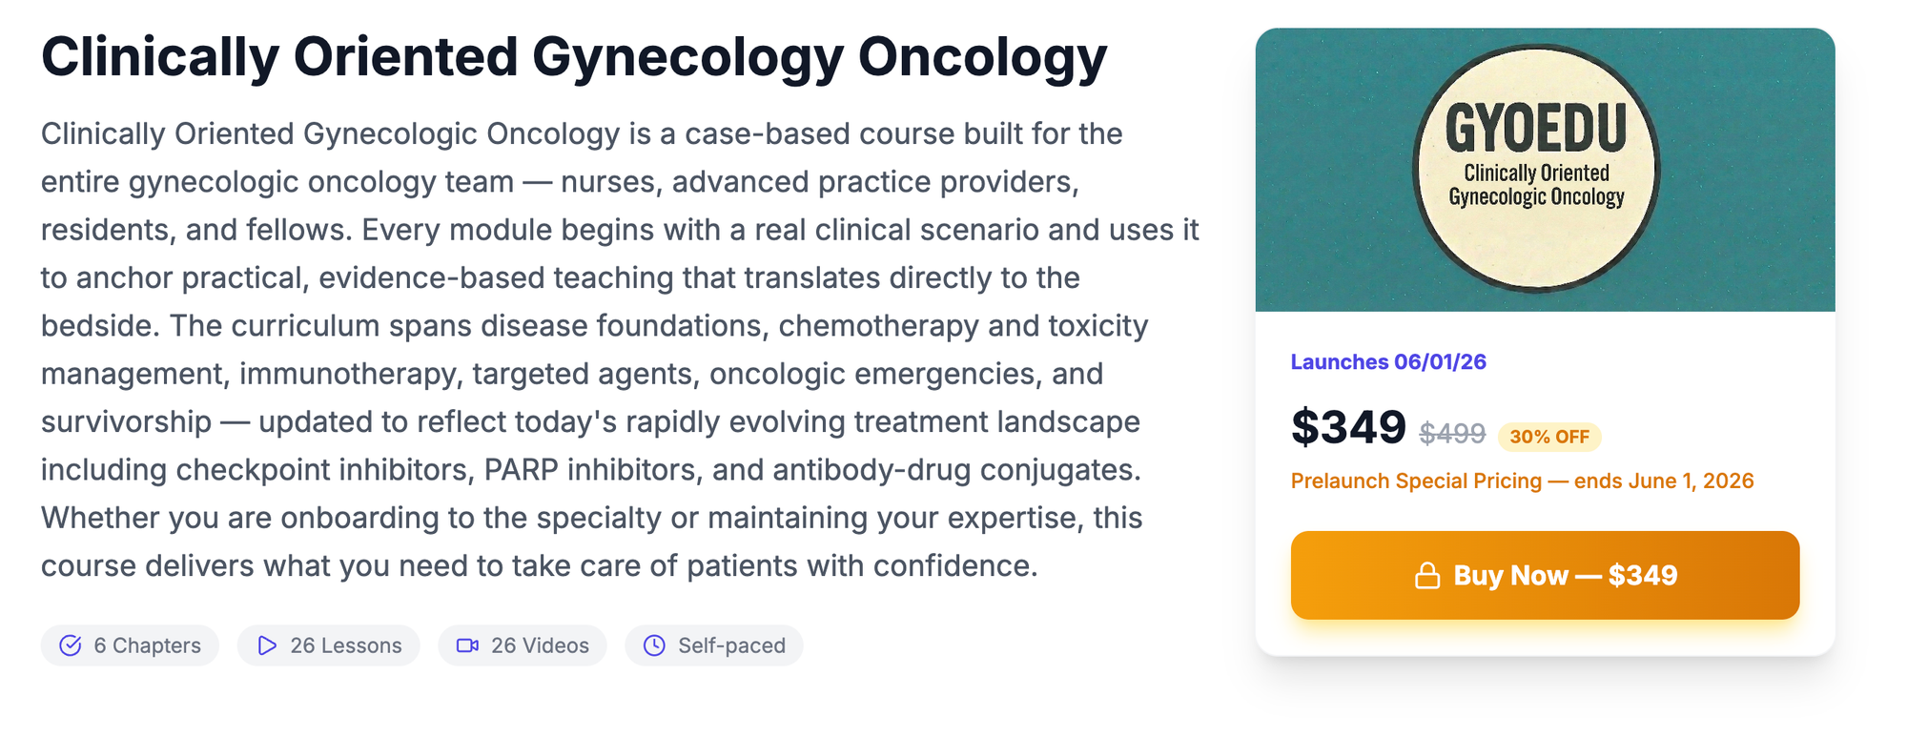Click the clock icon beside Self-paced
The width and height of the screenshot is (1907, 737).
654,645
